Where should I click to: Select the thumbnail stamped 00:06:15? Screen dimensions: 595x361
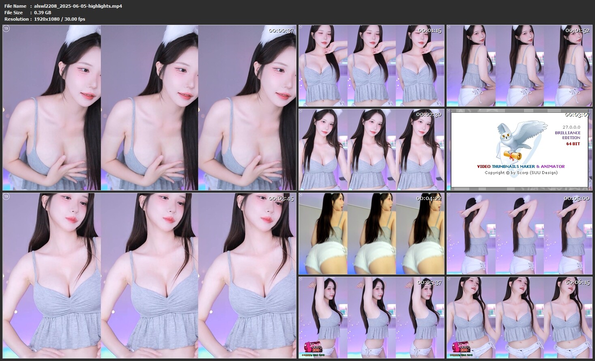coord(520,318)
